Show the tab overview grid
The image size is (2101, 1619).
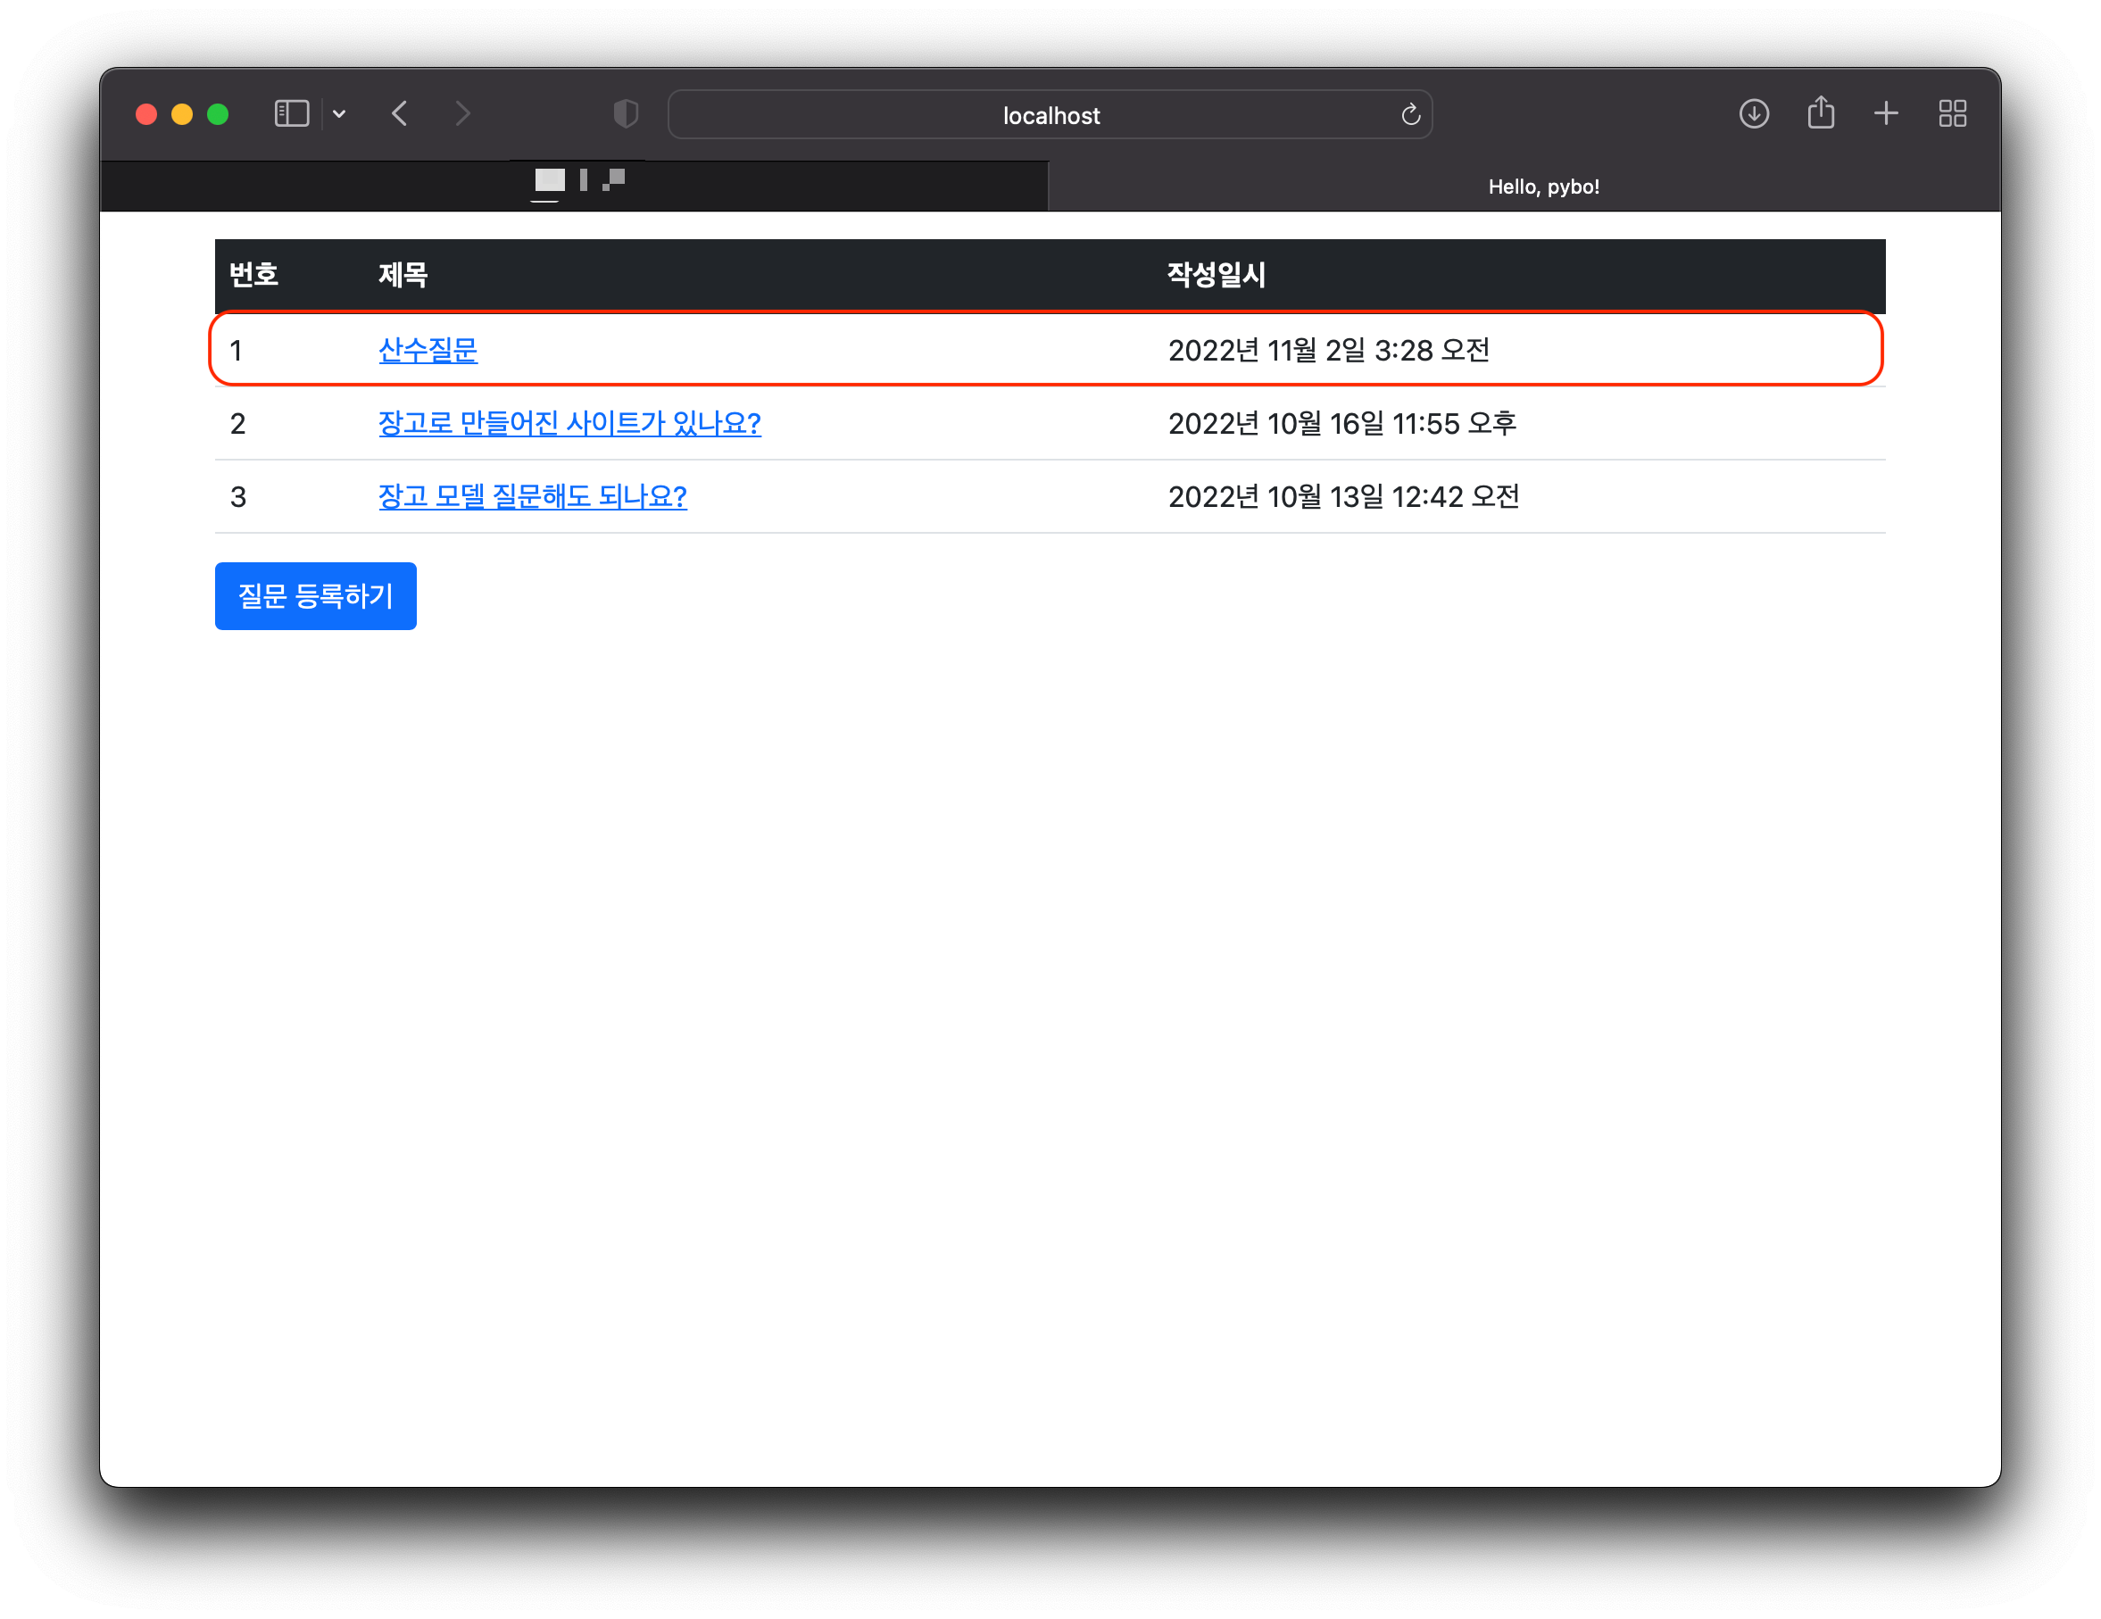tap(1952, 113)
